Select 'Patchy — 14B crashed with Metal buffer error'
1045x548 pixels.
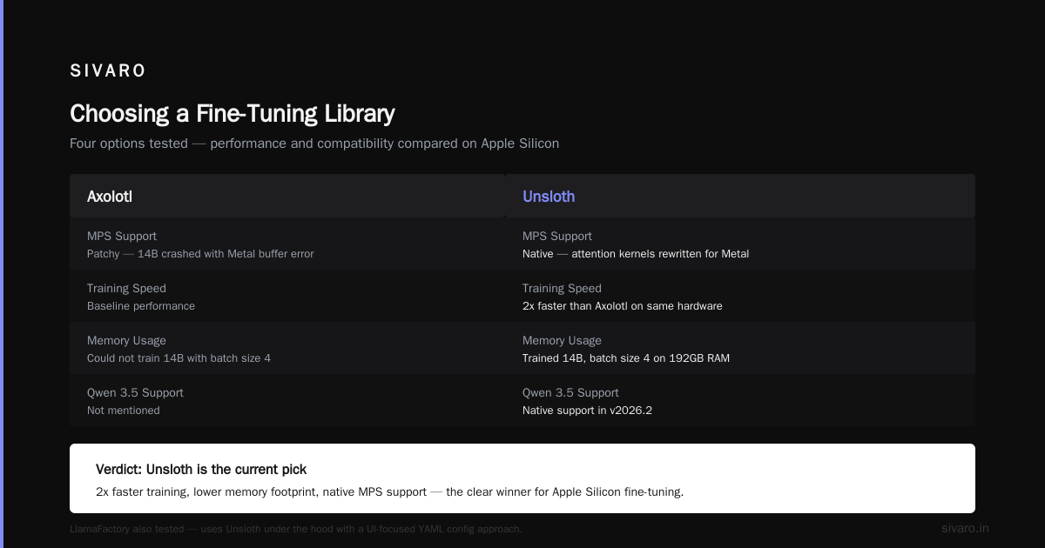click(200, 254)
